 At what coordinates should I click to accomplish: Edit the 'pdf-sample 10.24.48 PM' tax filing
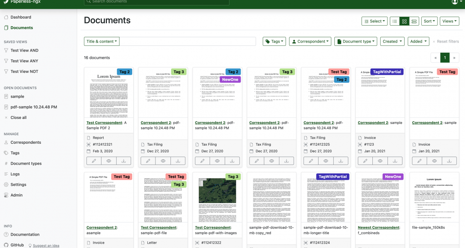(x=148, y=160)
